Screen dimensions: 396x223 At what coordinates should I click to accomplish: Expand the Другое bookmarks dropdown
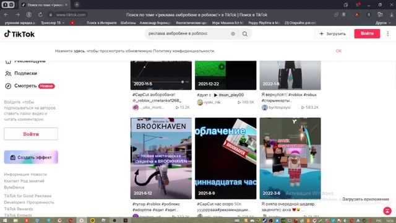click(383, 23)
